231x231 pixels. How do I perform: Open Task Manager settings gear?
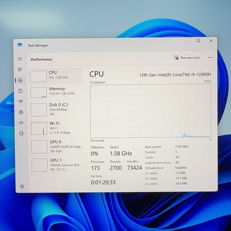(22, 187)
